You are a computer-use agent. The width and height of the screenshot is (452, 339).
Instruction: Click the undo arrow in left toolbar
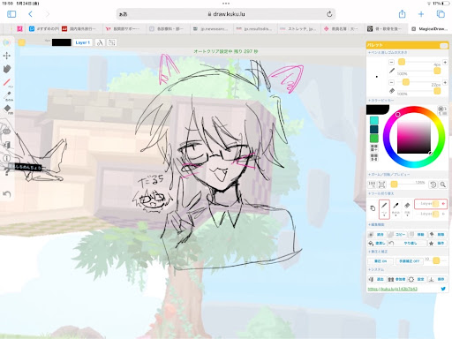coord(7,193)
